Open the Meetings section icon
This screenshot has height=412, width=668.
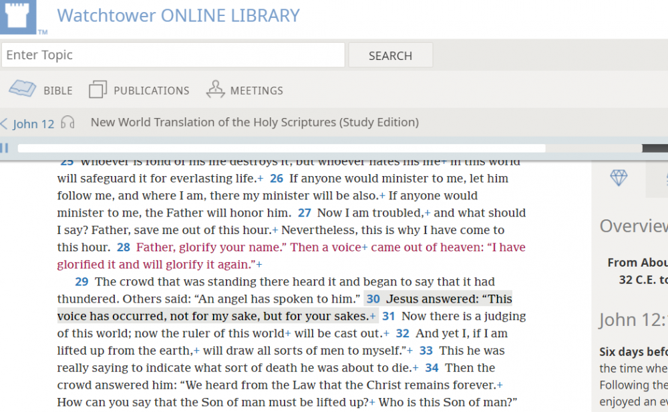(215, 89)
